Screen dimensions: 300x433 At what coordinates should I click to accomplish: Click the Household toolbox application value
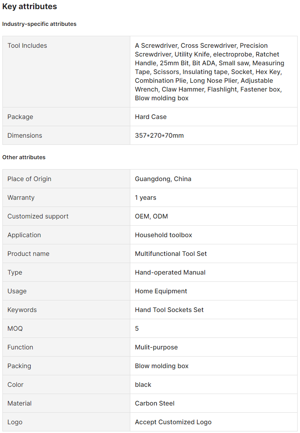(x=163, y=235)
